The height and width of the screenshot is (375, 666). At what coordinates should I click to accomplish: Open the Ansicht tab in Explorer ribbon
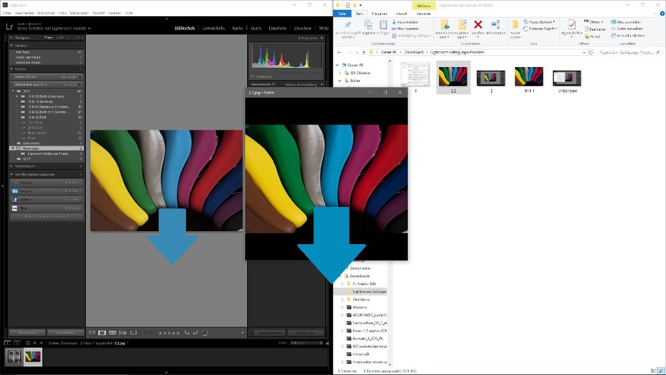(402, 13)
